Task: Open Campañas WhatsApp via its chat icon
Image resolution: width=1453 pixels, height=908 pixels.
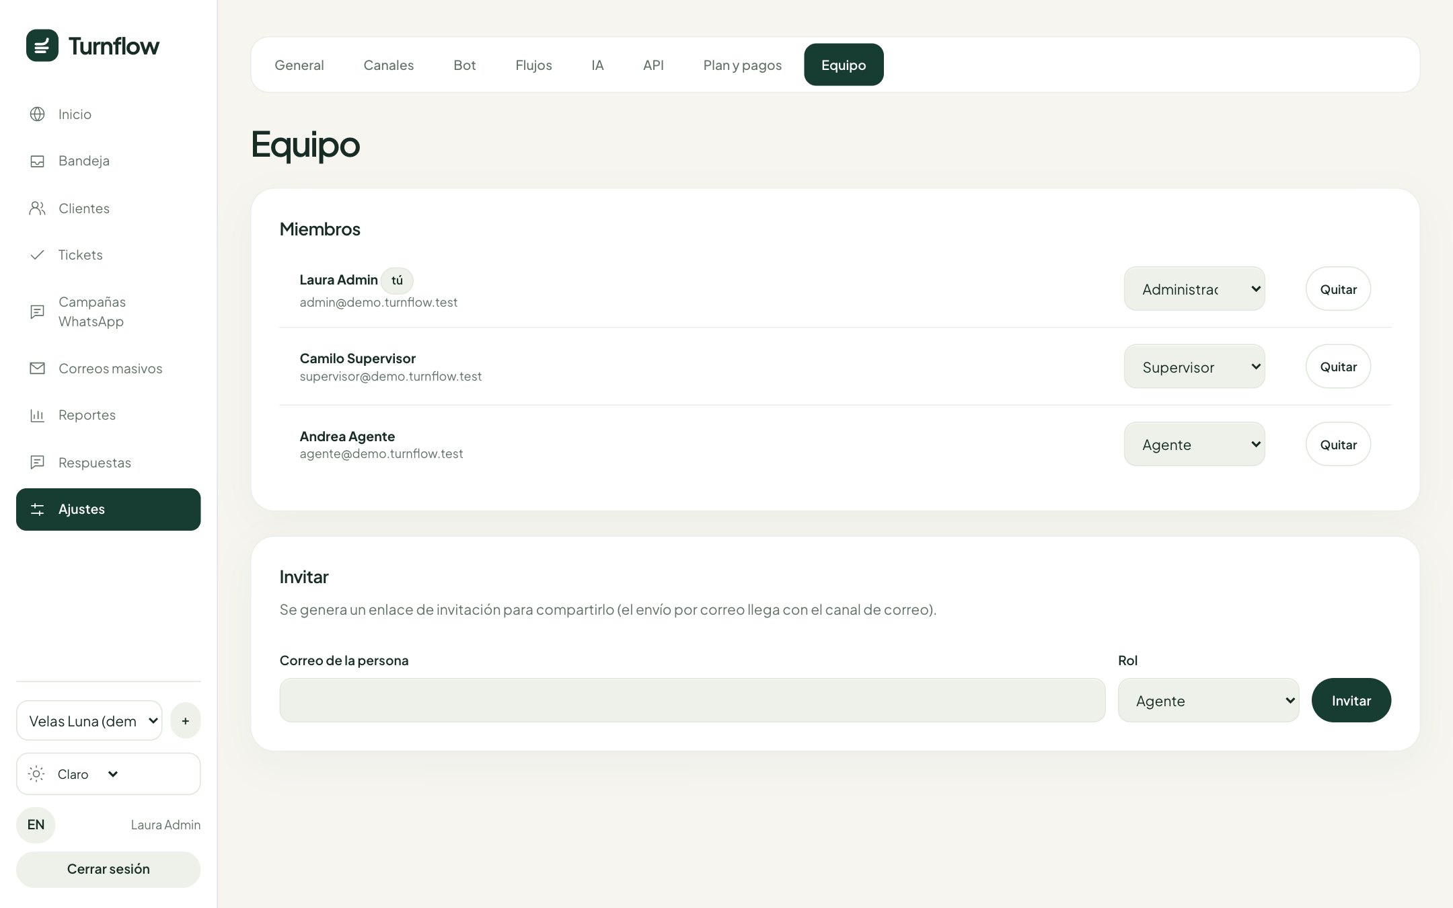Action: click(38, 311)
